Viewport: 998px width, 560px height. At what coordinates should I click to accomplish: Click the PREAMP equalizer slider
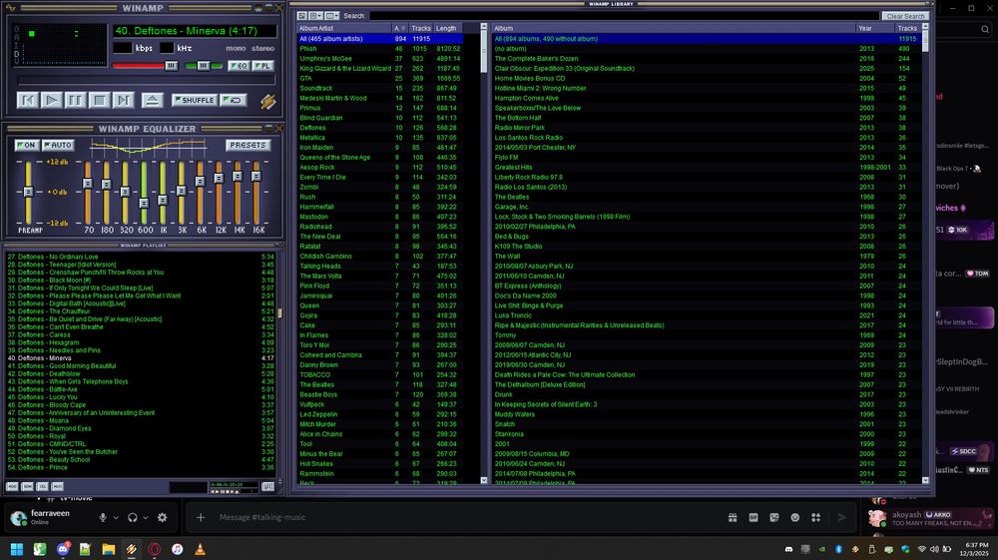[x=28, y=191]
